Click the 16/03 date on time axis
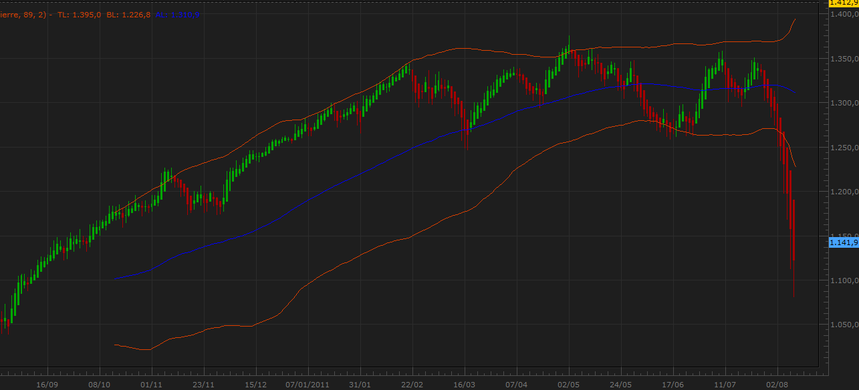Viewport: 859px width, 390px height. point(464,385)
